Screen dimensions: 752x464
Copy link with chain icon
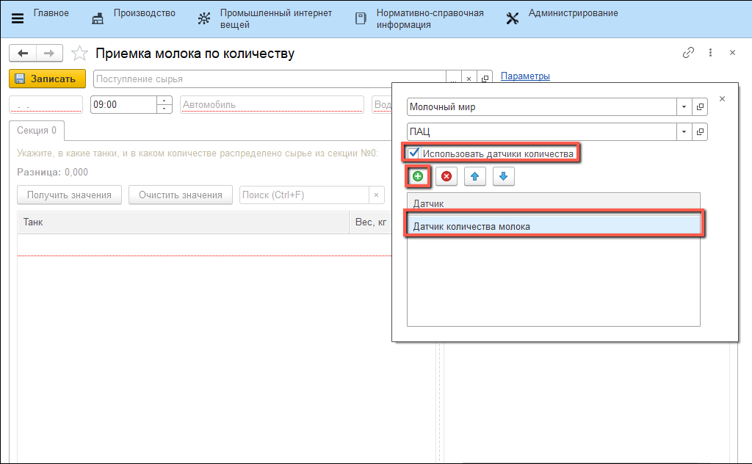coord(688,53)
